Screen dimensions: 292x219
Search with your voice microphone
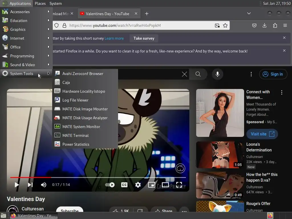click(x=217, y=74)
